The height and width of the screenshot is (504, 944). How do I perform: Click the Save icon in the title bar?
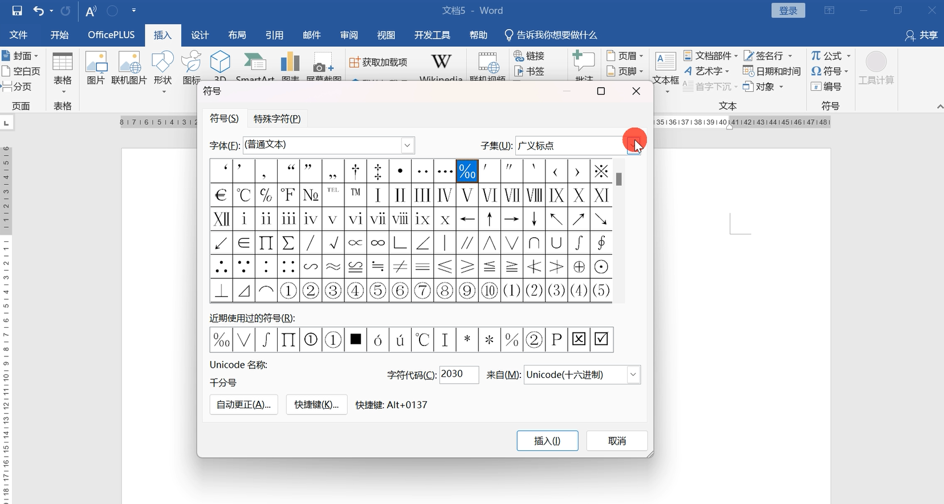point(17,10)
